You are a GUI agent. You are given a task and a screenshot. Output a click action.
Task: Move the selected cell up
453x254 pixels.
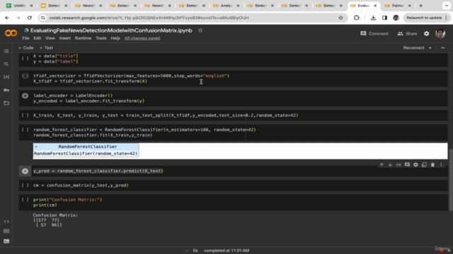tap(382, 164)
